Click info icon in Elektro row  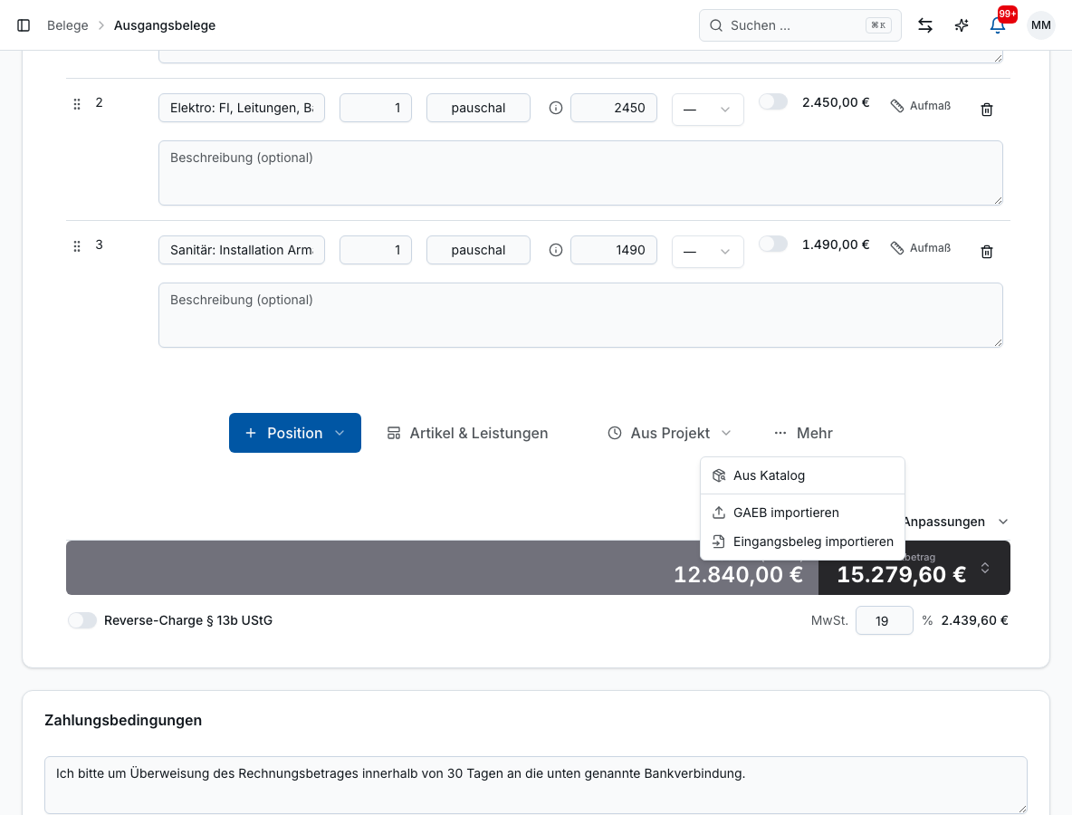556,108
